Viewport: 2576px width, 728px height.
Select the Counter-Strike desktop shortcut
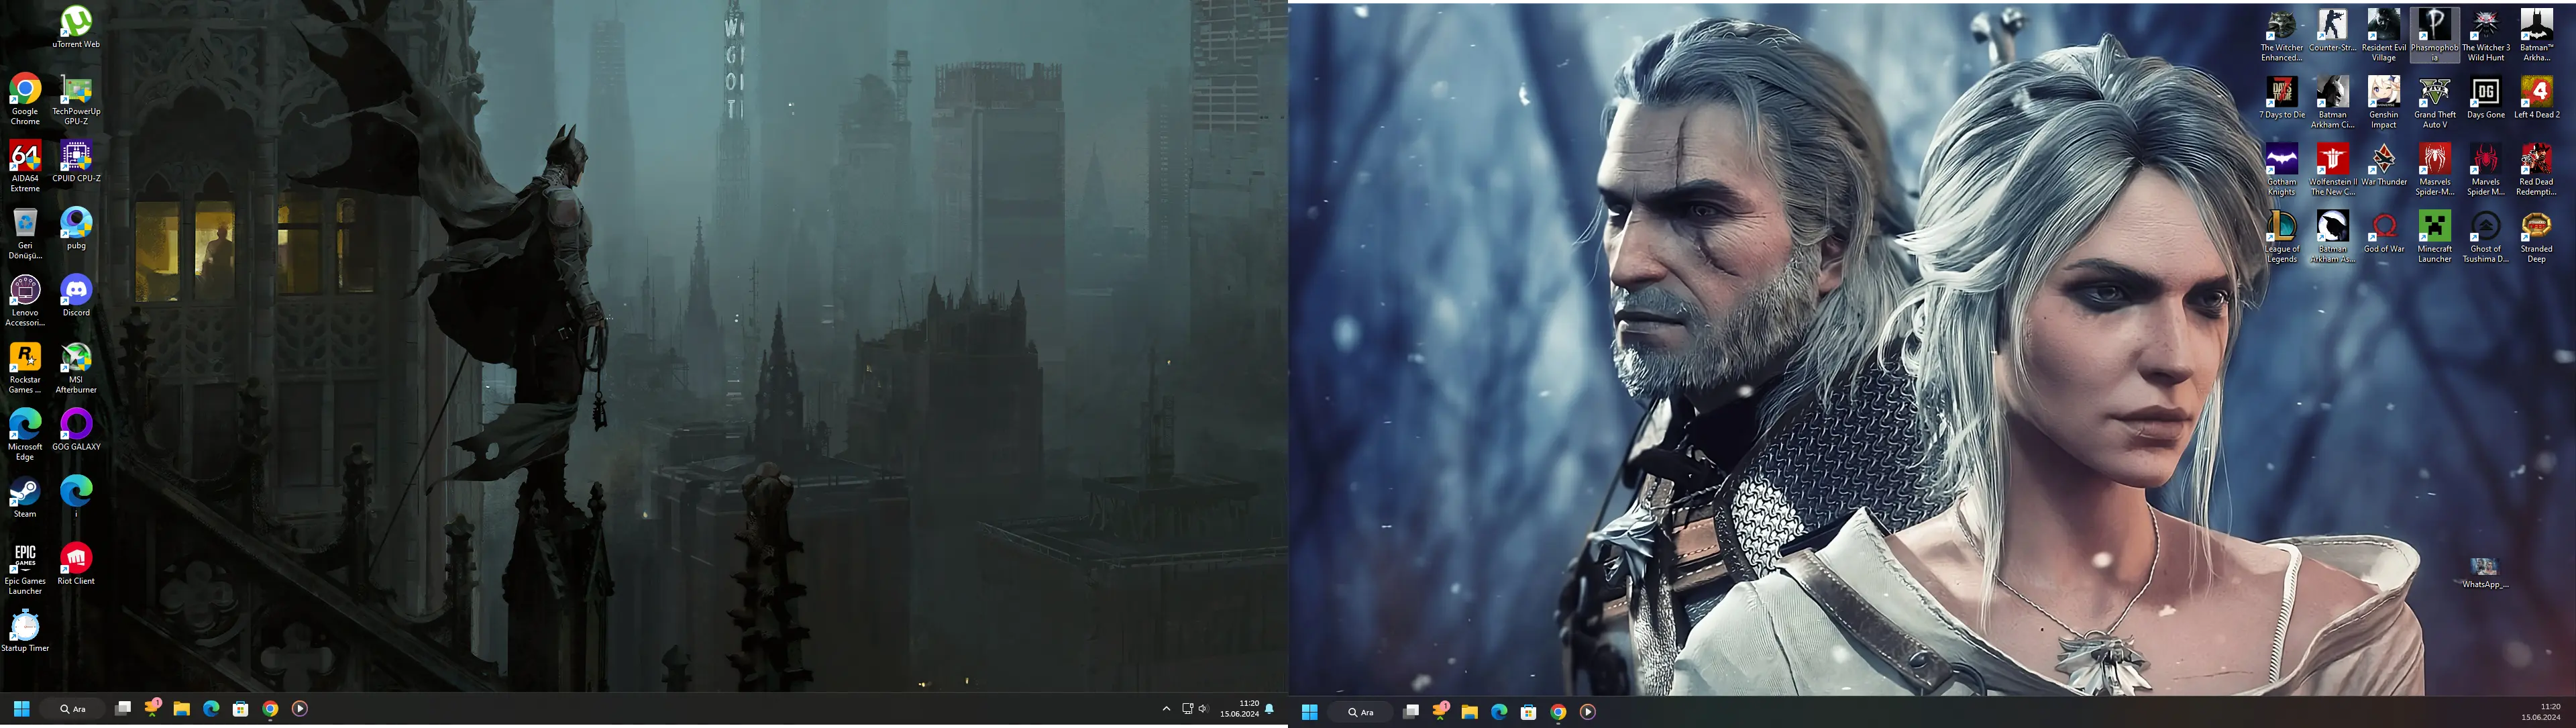tap(2333, 30)
